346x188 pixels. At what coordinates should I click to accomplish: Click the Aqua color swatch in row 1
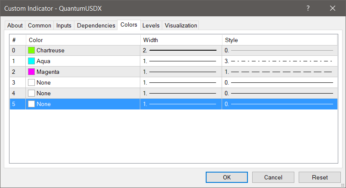[31, 61]
